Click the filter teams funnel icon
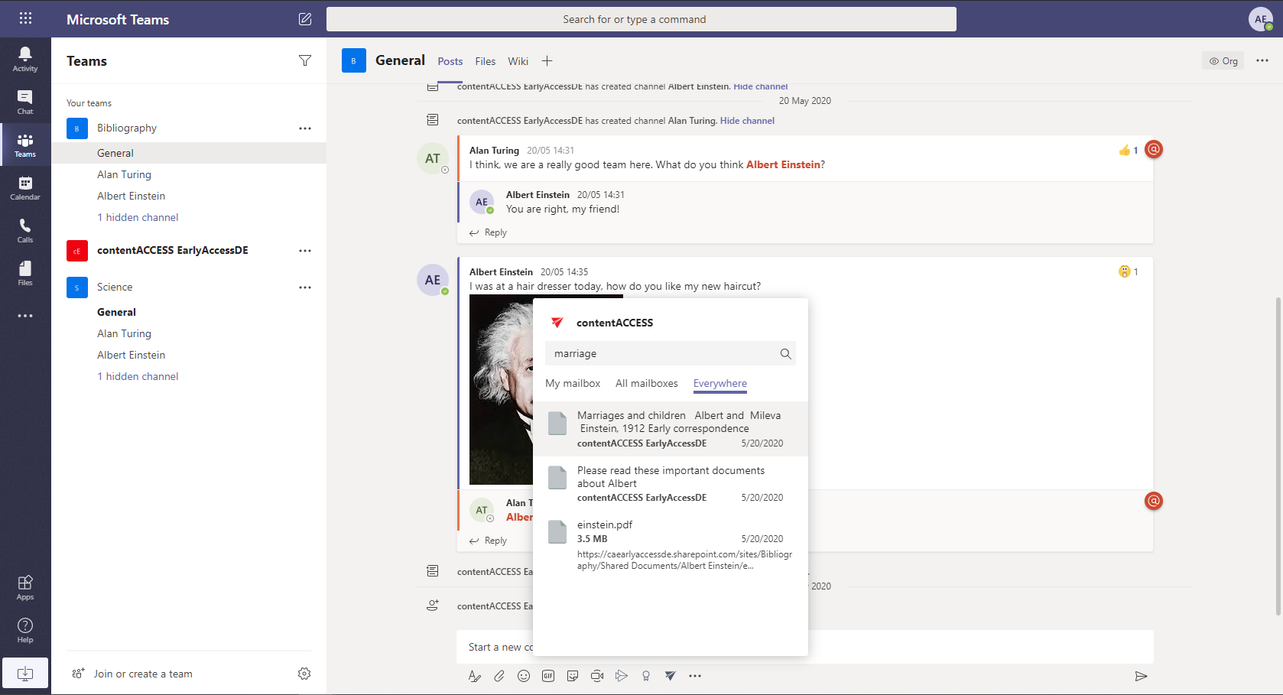 point(305,61)
